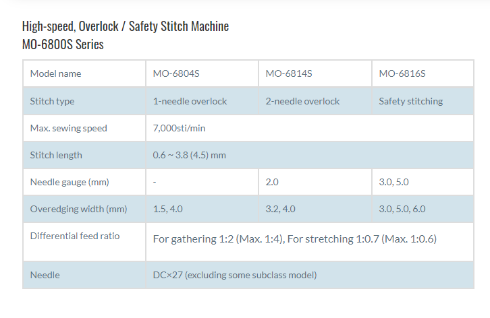Click the MO-6816S model column header
This screenshot has height=318, width=490.
click(402, 73)
